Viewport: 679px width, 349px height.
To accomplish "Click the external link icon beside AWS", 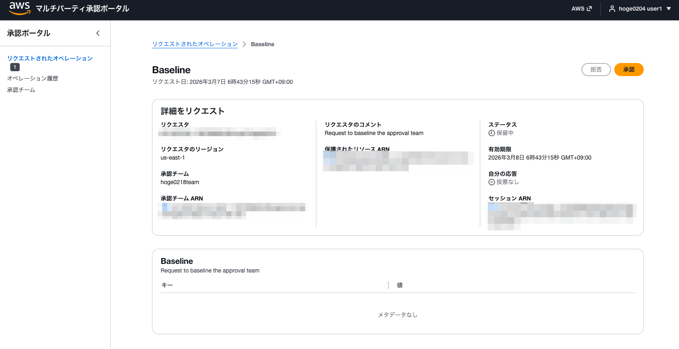I will [x=589, y=9].
